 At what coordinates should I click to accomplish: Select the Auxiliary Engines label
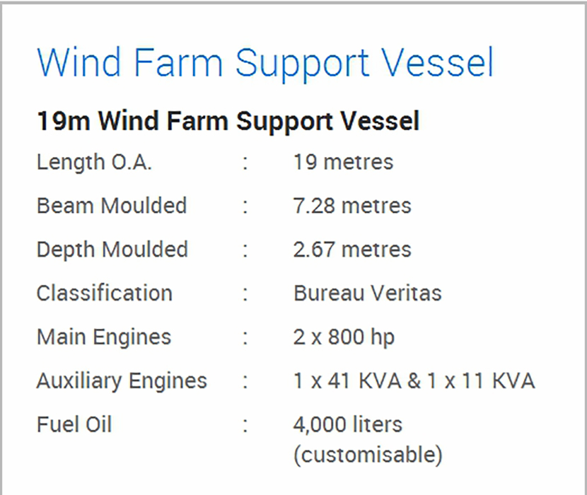click(x=122, y=380)
